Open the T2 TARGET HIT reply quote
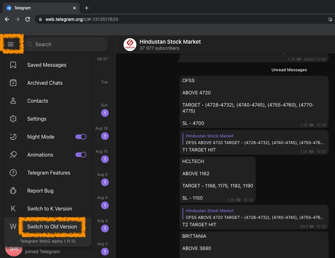This screenshot has width=335, height=258. pyautogui.click(x=254, y=214)
